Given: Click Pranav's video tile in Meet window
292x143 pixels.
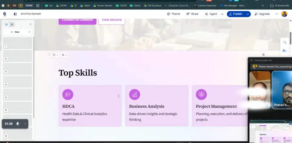Looking at the screenshot, I should [282, 90].
